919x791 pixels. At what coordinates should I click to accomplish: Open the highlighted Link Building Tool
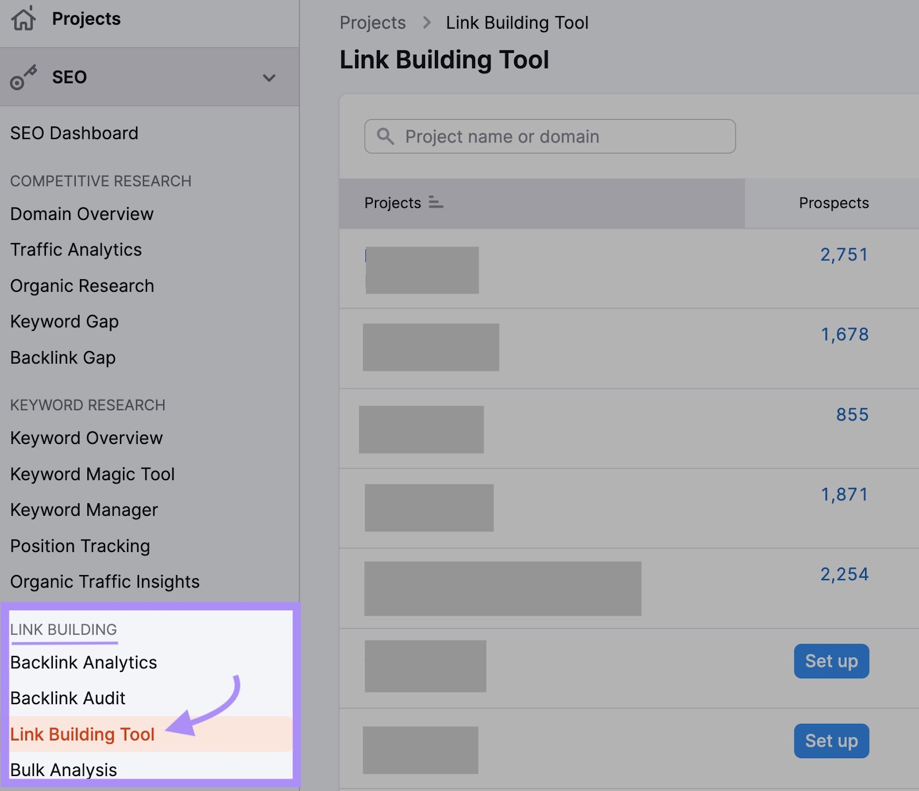coord(82,734)
